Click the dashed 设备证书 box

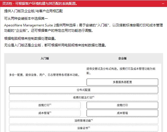(83, 128)
